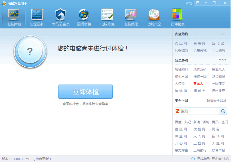Minimize the 瑞星安全助手 window
This screenshot has height=162, width=231.
point(206,3)
